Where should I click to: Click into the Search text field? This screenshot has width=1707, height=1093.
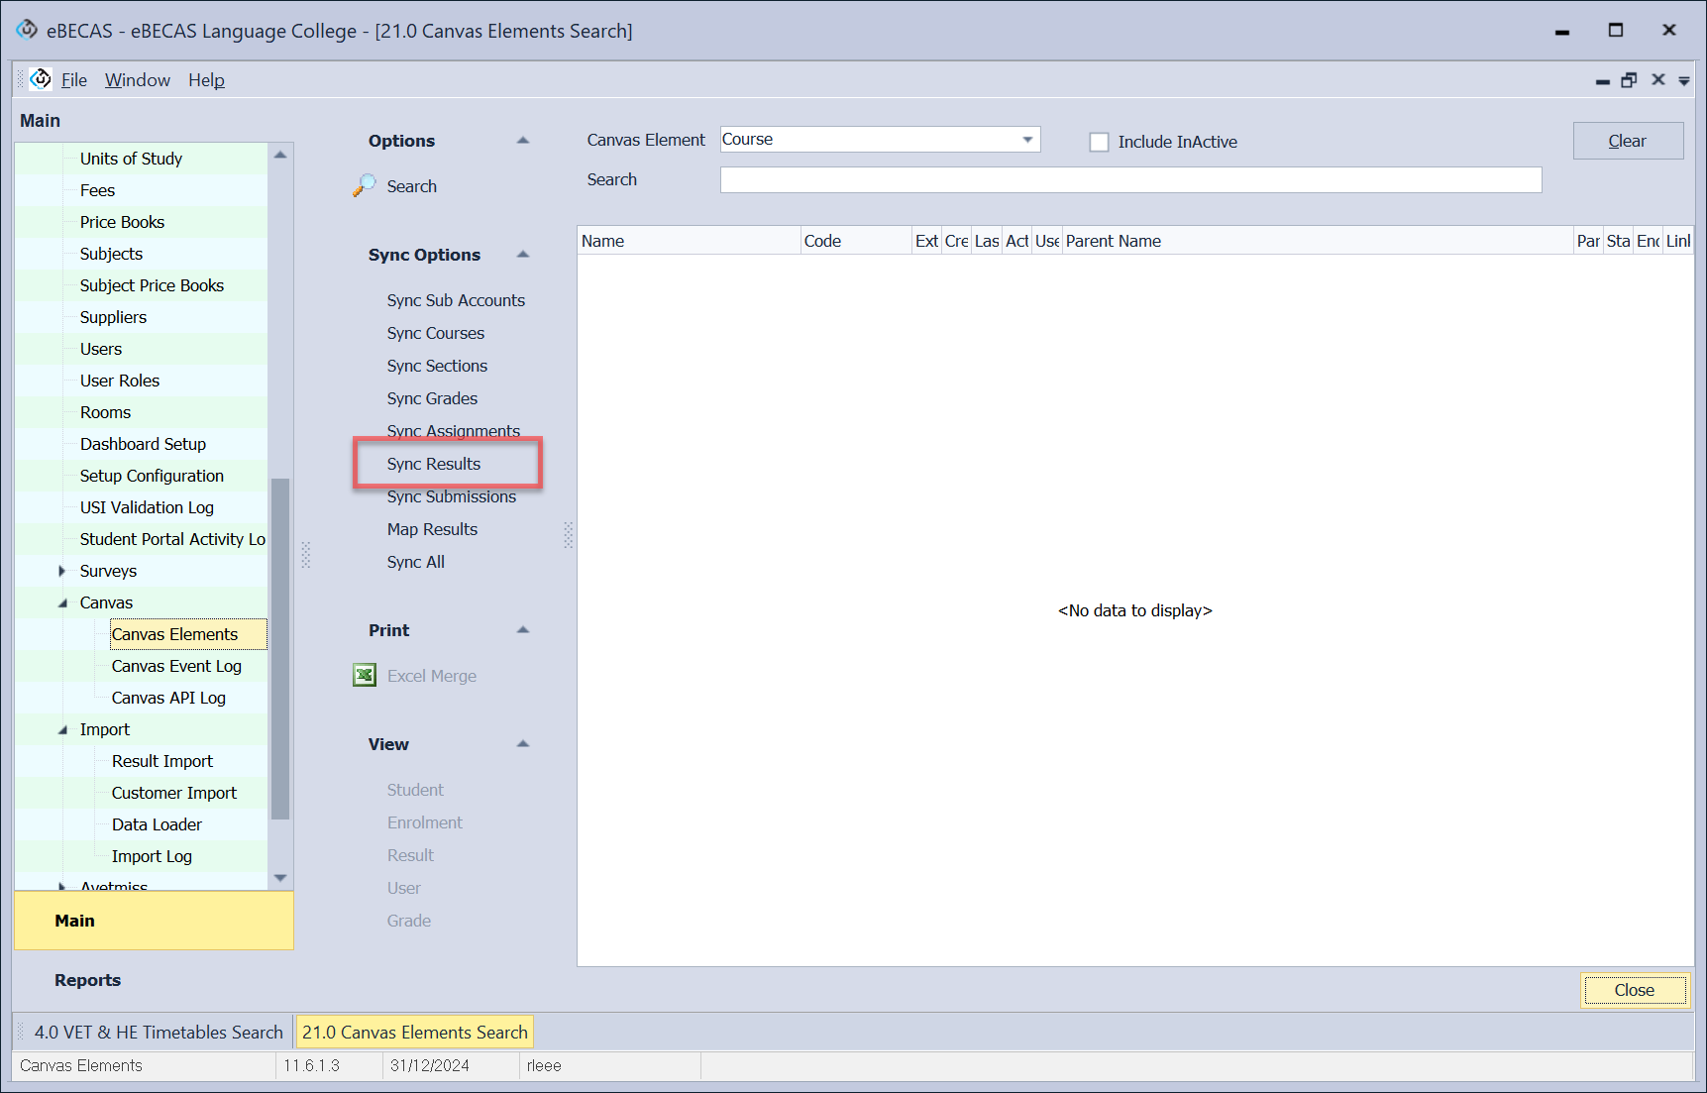point(1129,179)
